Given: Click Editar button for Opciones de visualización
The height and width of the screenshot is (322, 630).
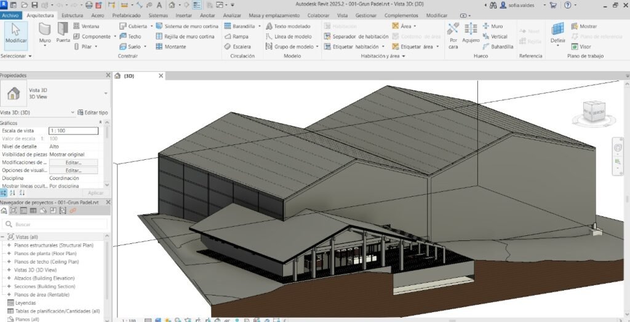Looking at the screenshot, I should coord(73,170).
